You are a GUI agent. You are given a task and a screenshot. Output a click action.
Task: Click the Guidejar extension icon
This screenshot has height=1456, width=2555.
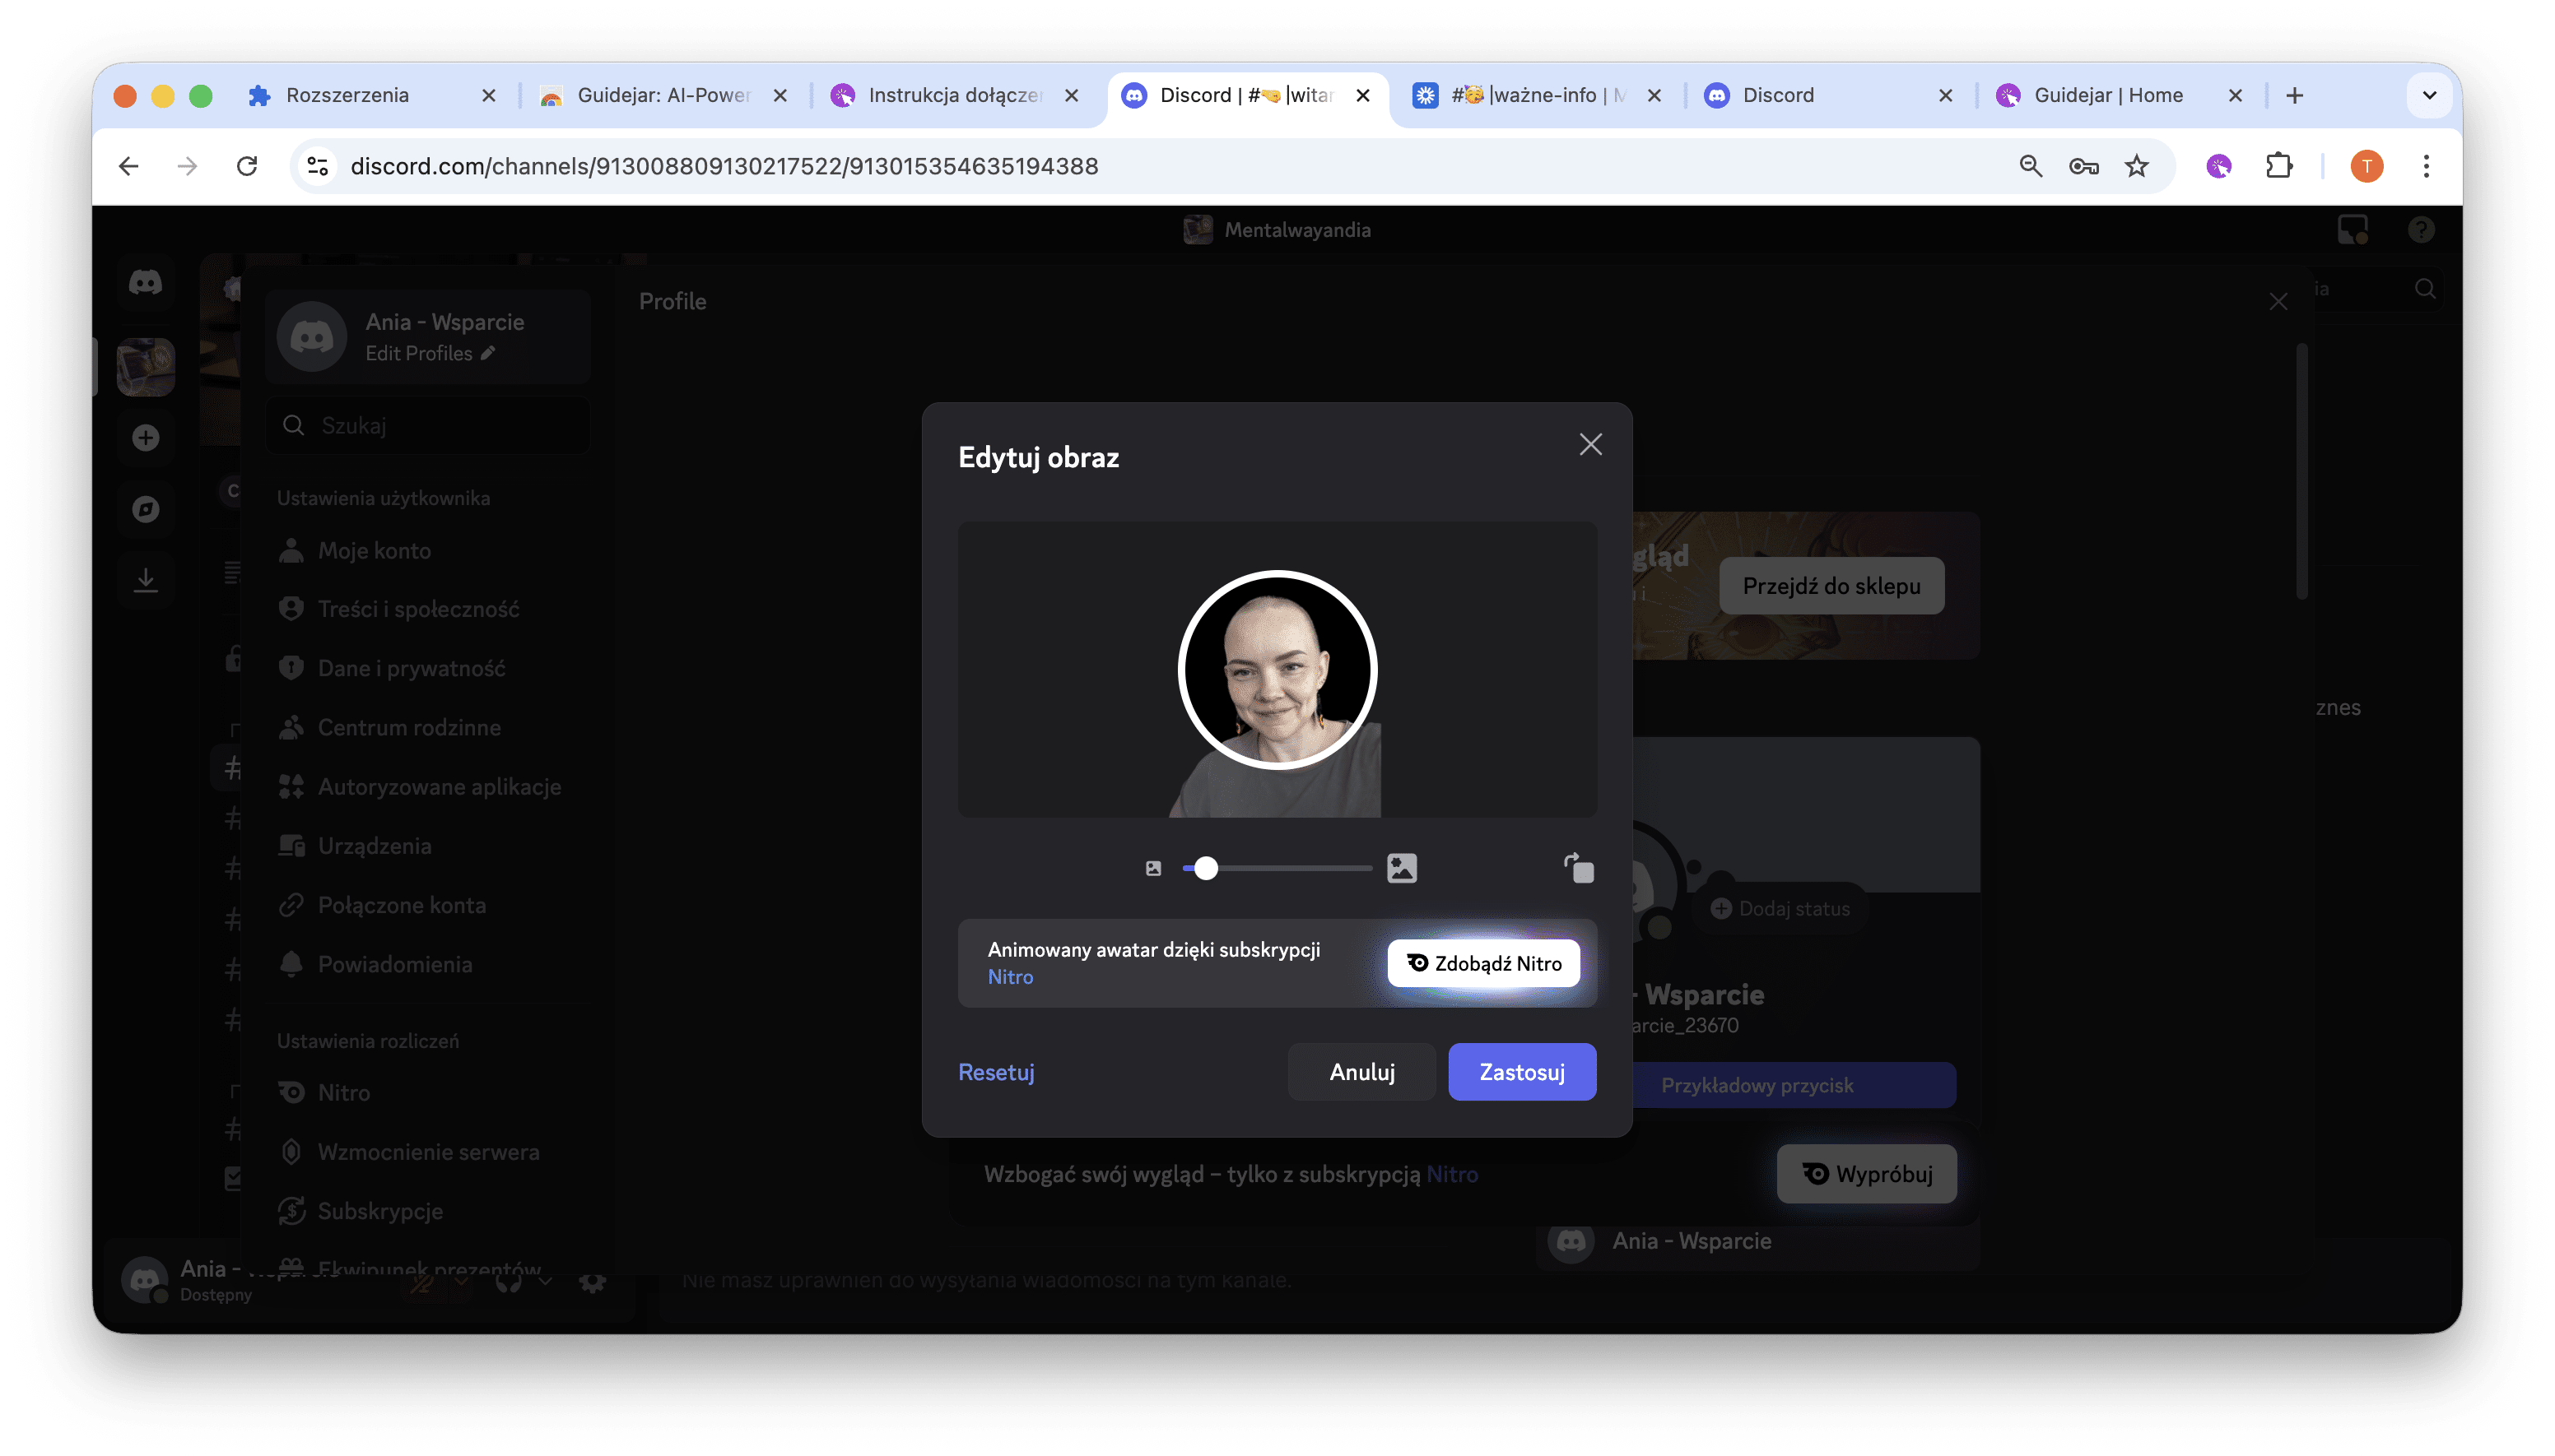tap(2218, 166)
